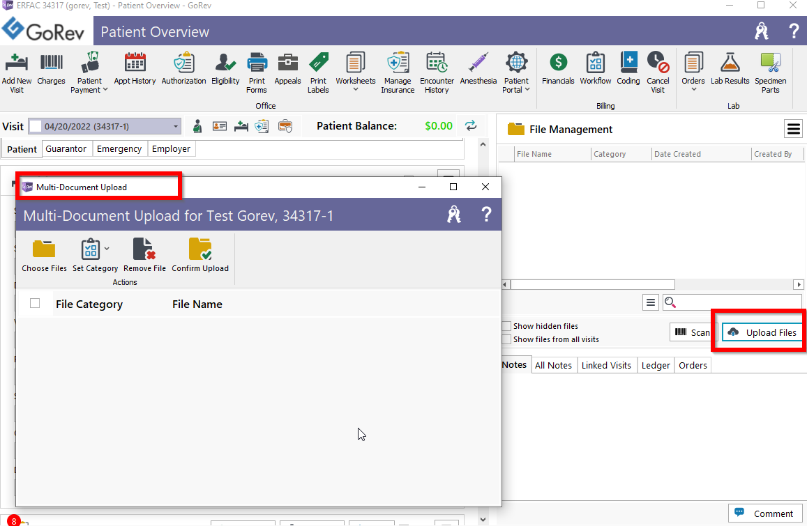Click the keys icon in Patient Overview header
The image size is (807, 526).
[x=762, y=31]
